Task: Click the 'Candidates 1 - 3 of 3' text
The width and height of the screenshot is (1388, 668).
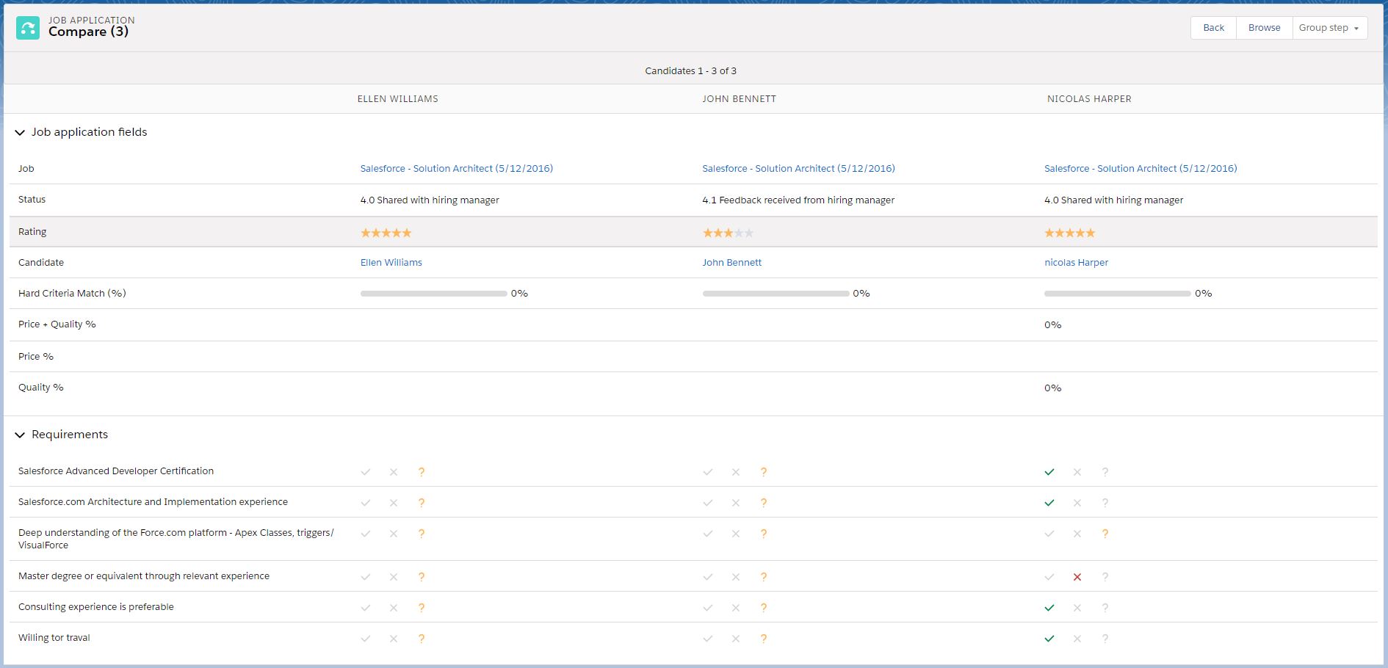Action: pos(690,71)
